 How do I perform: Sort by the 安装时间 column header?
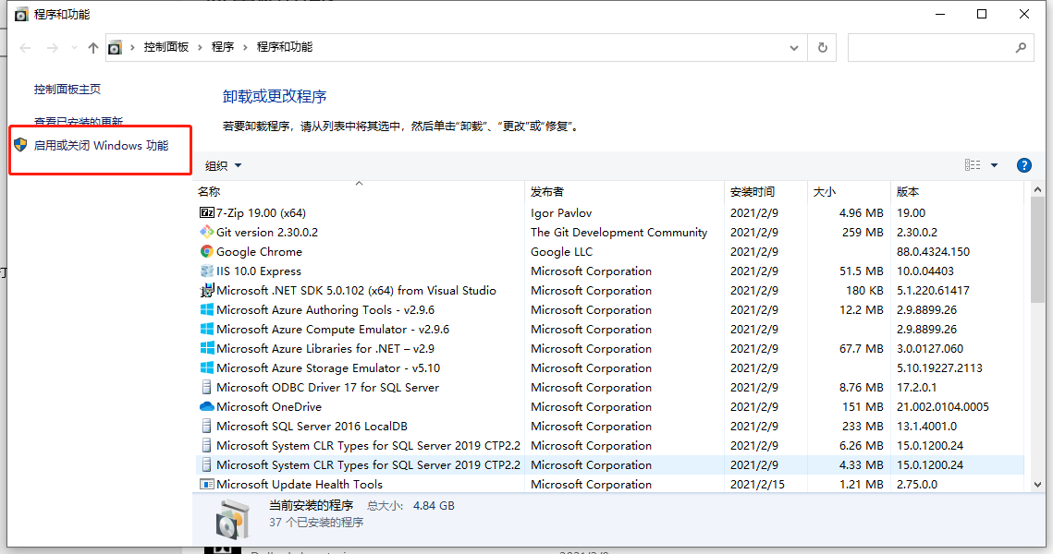[x=765, y=192]
